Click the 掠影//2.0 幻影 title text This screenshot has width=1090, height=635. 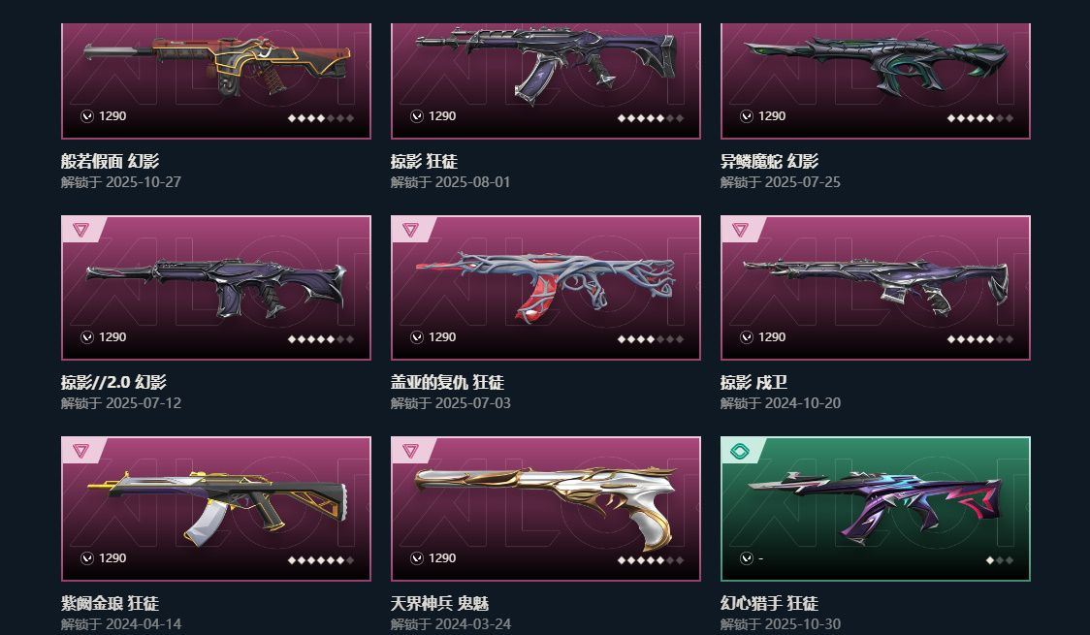click(x=113, y=382)
